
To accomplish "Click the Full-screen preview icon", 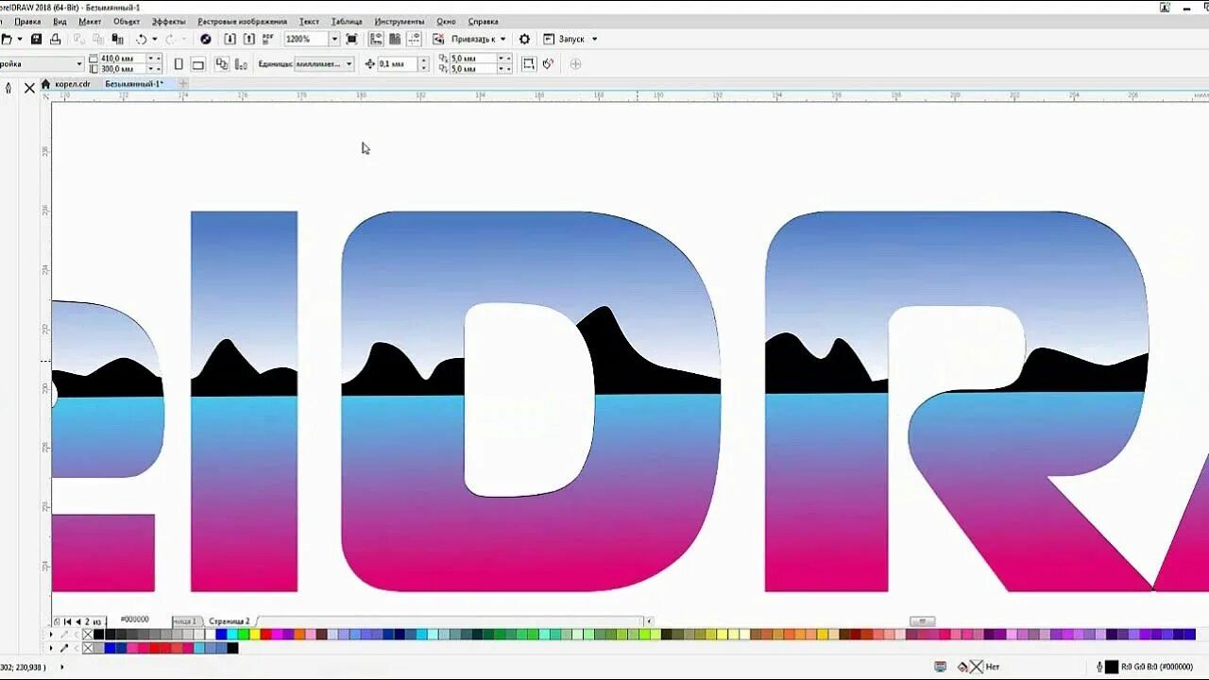I will tap(351, 39).
